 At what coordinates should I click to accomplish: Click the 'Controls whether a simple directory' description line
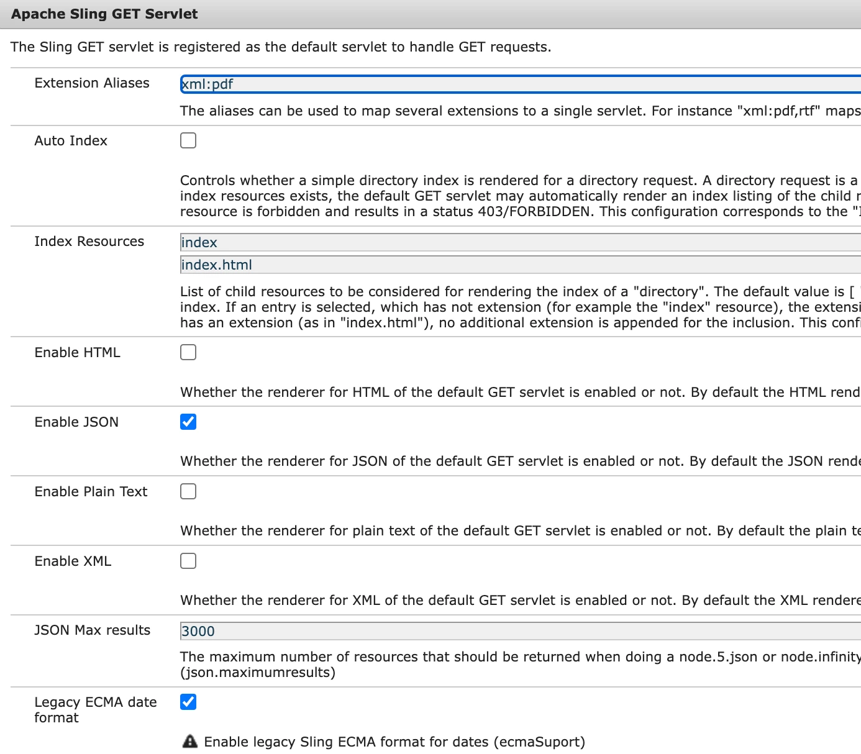[x=521, y=181]
